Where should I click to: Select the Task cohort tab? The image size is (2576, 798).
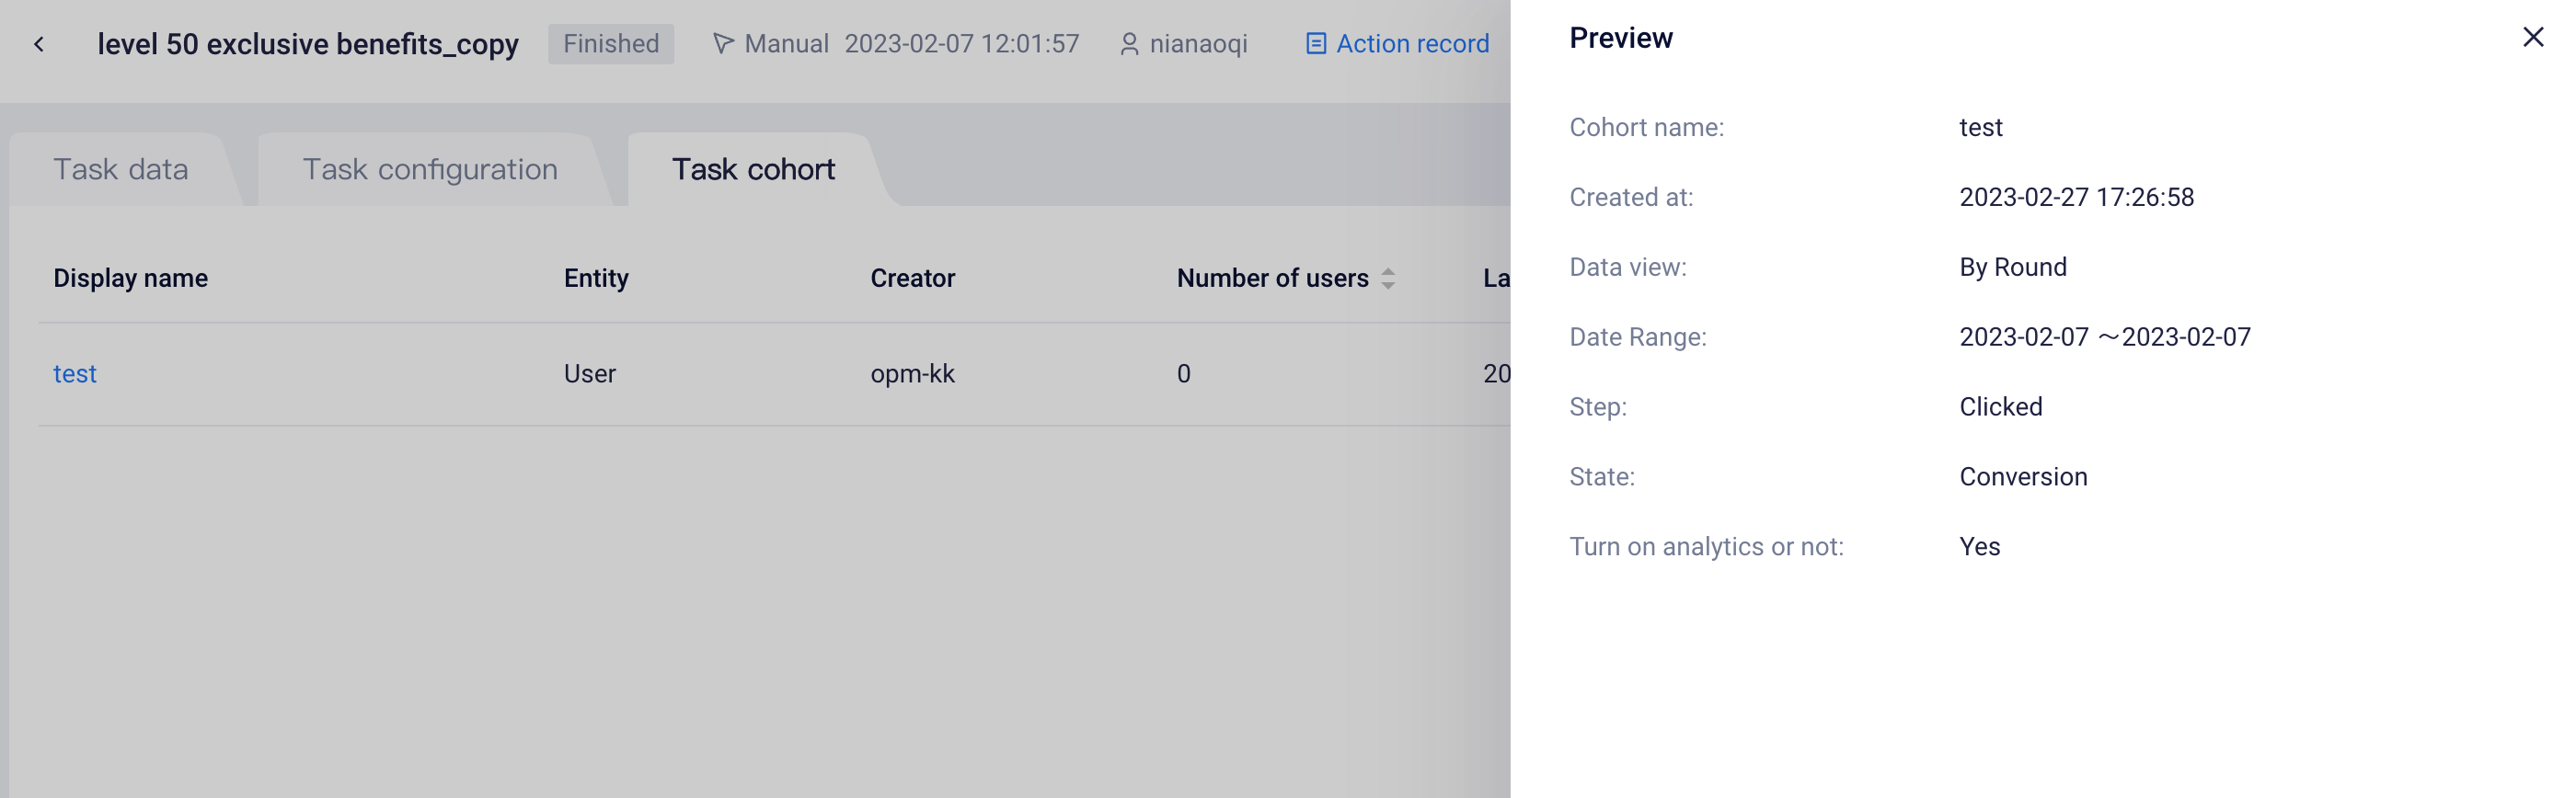tap(753, 170)
